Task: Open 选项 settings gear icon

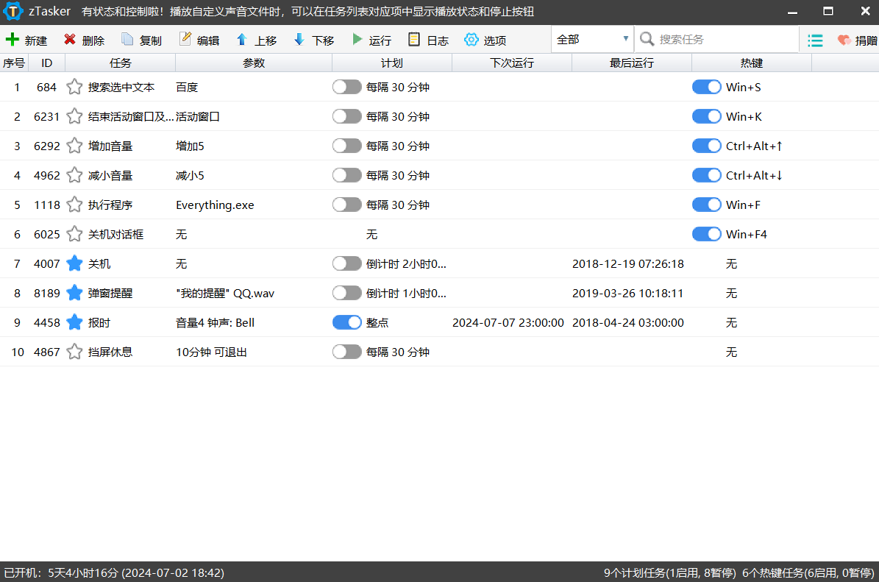Action: click(x=471, y=39)
